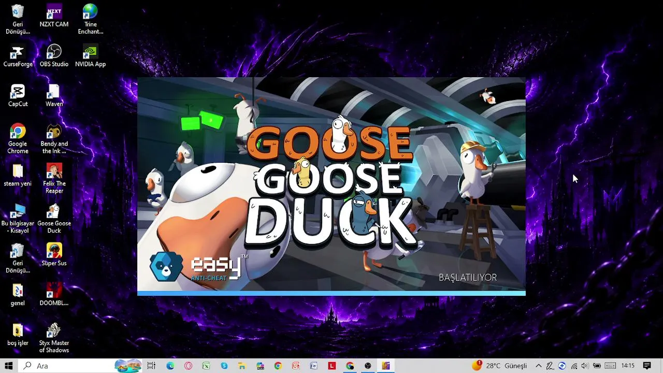This screenshot has width=663, height=373.
Task: Click the Easy Anti-Cheat logo on splash
Action: [199, 267]
